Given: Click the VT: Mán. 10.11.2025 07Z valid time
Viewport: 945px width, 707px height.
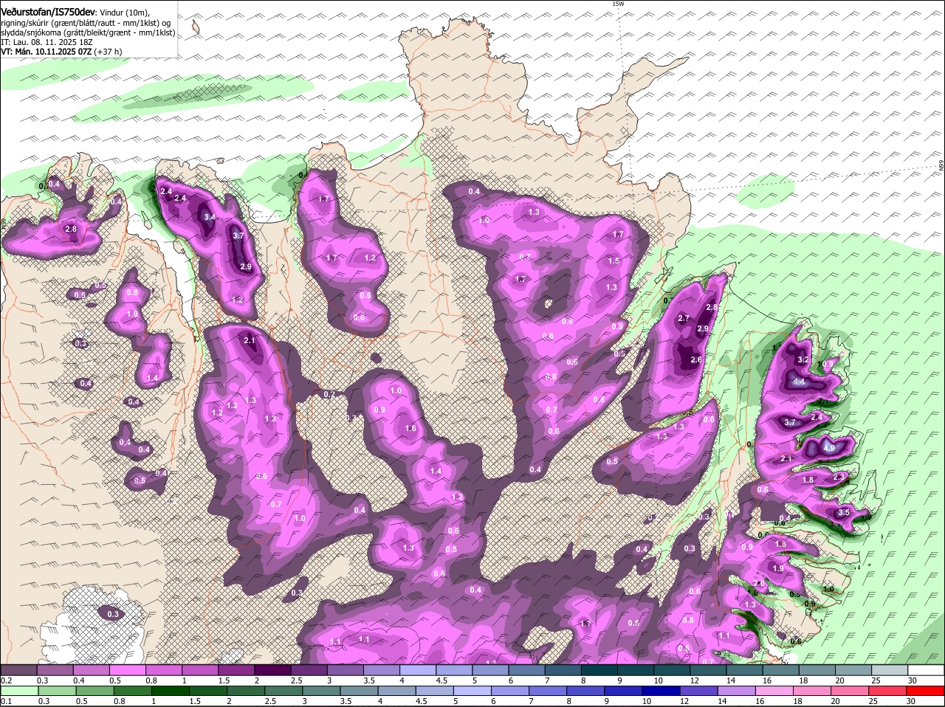Looking at the screenshot, I should pyautogui.click(x=46, y=52).
